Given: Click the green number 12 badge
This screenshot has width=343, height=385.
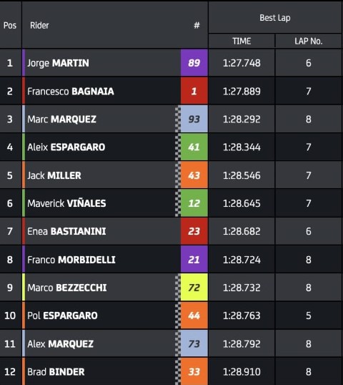Looking at the screenshot, I should pyautogui.click(x=194, y=203).
